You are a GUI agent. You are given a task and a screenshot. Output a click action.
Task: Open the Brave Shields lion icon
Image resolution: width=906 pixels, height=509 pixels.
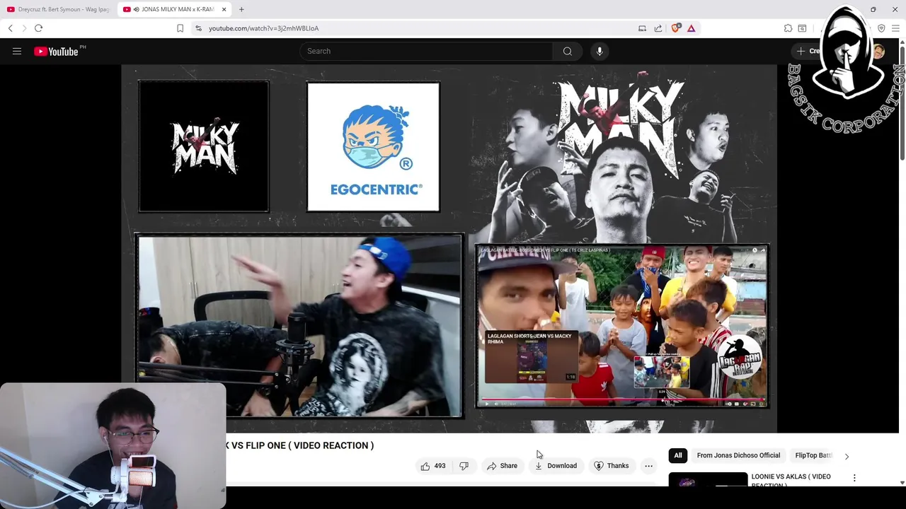coord(675,28)
